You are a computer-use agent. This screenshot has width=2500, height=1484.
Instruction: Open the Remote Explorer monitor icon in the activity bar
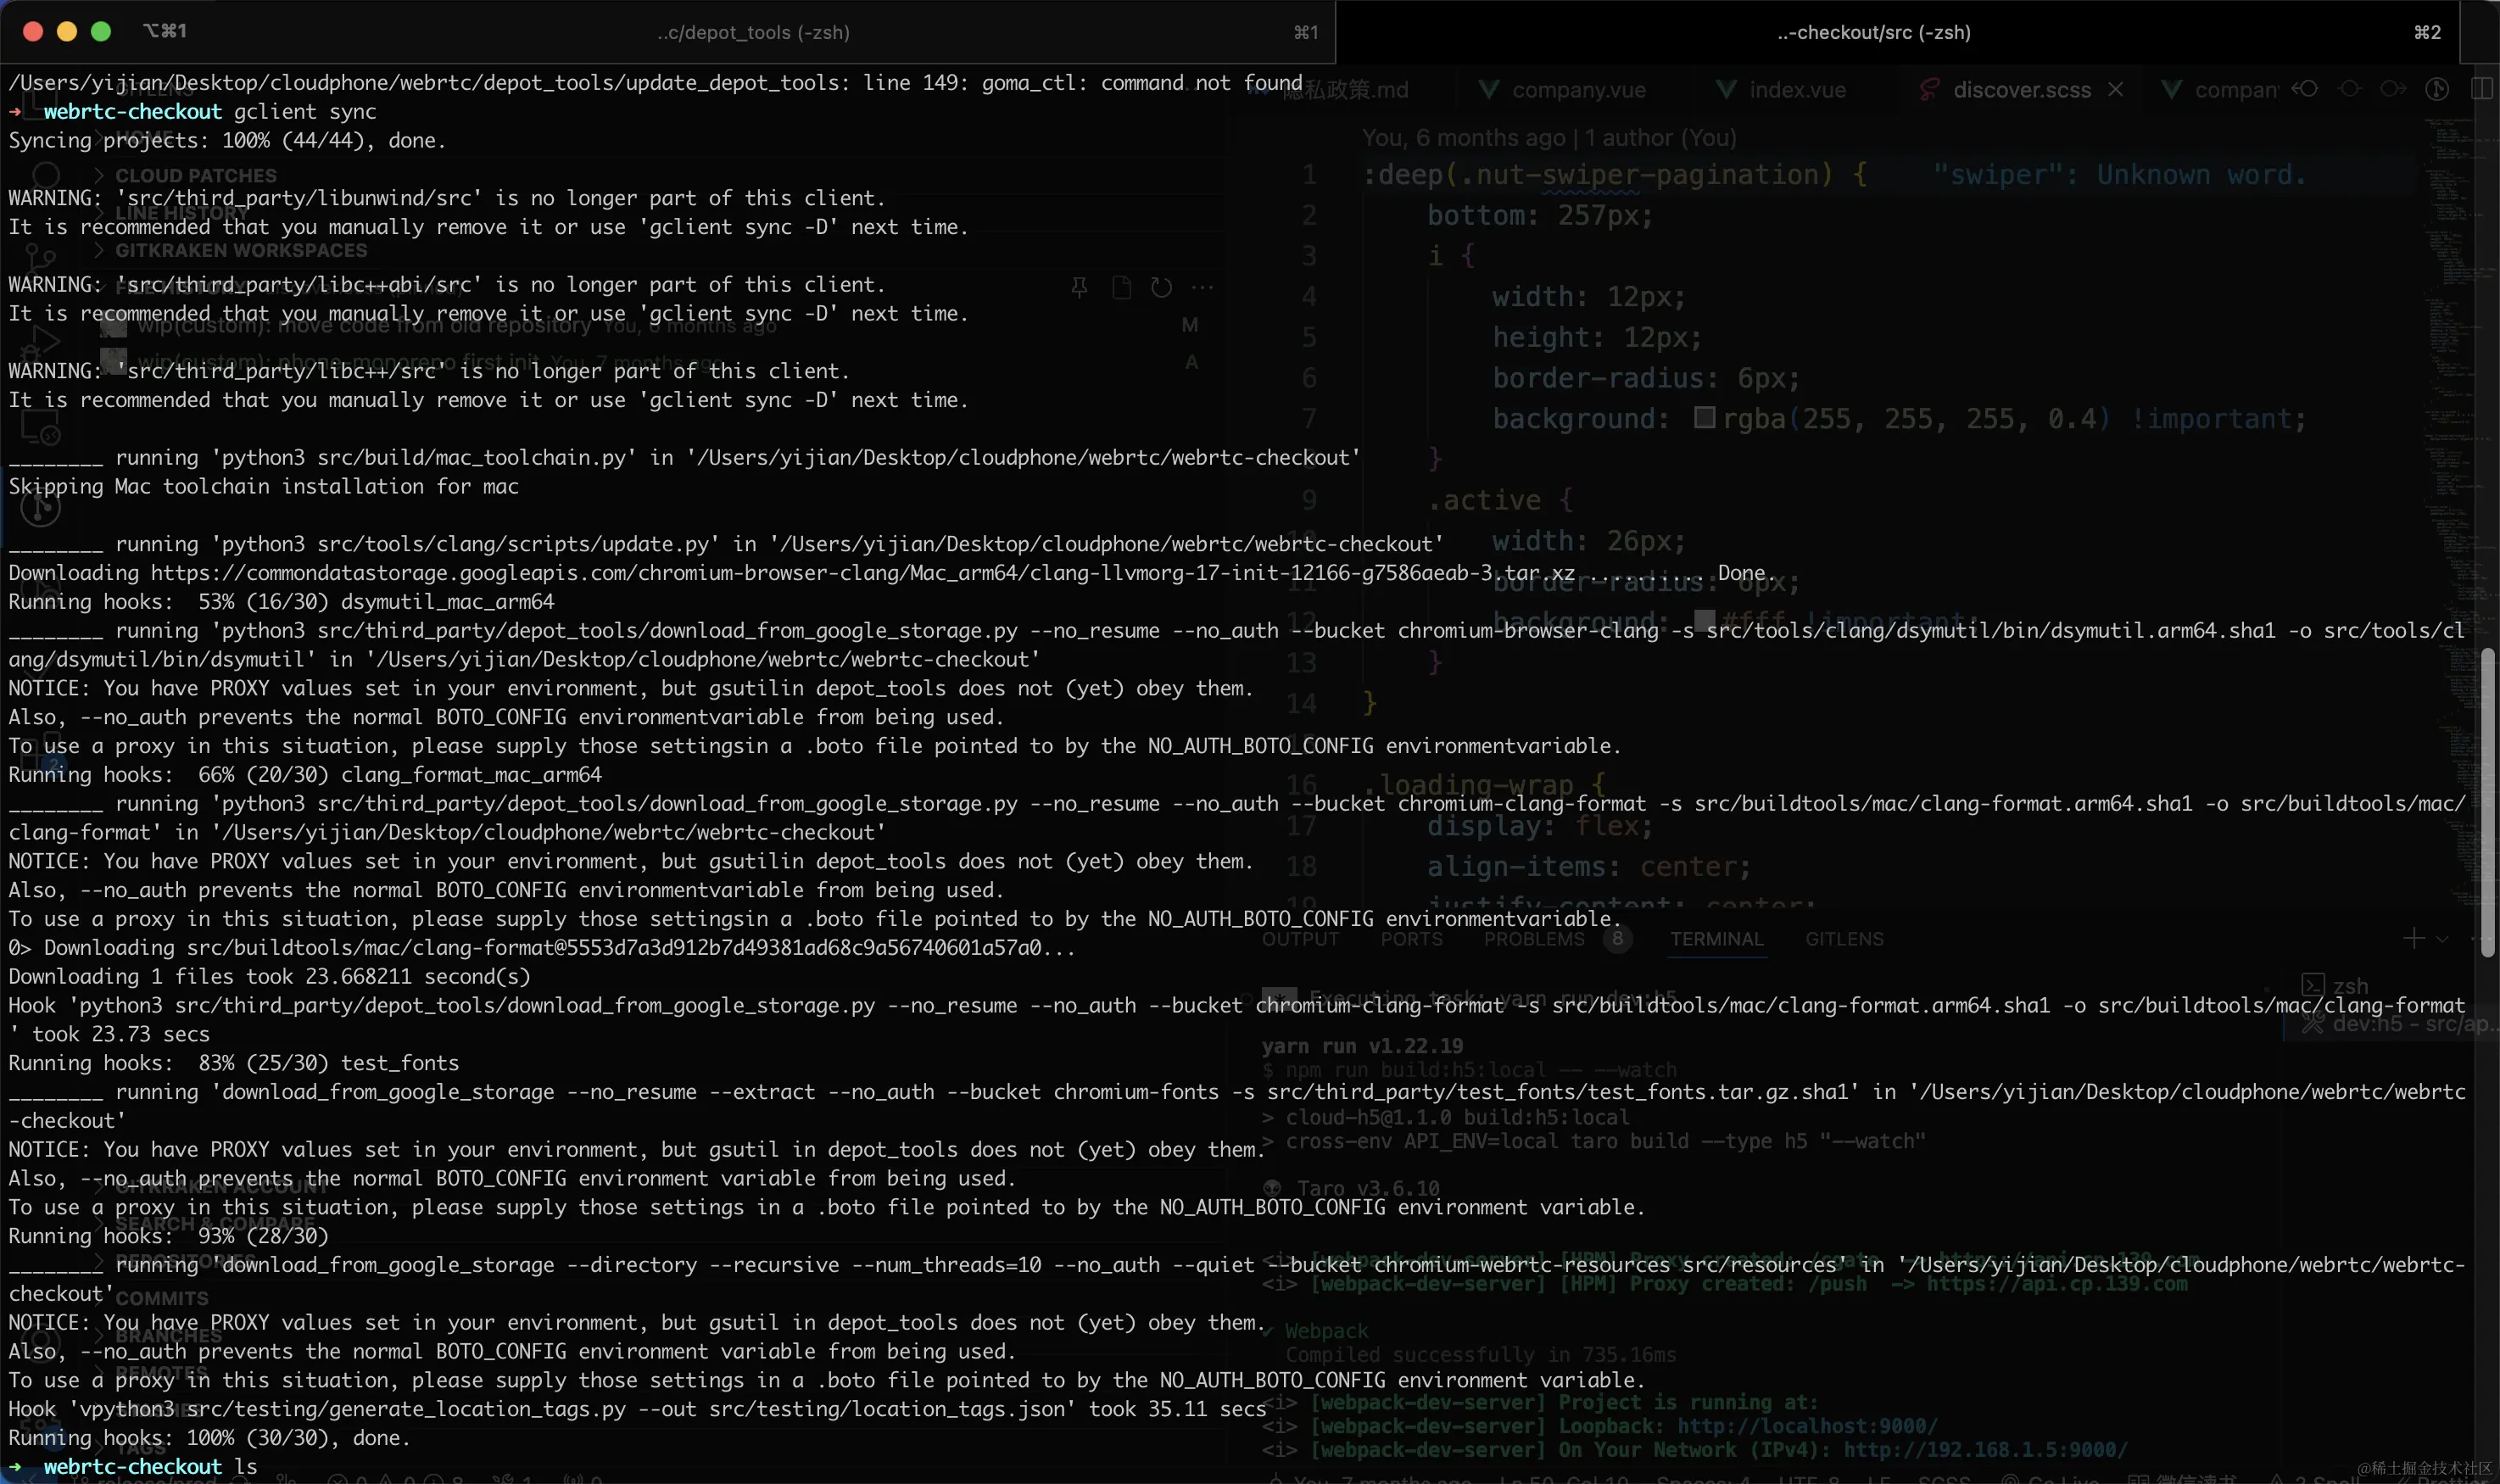click(40, 428)
